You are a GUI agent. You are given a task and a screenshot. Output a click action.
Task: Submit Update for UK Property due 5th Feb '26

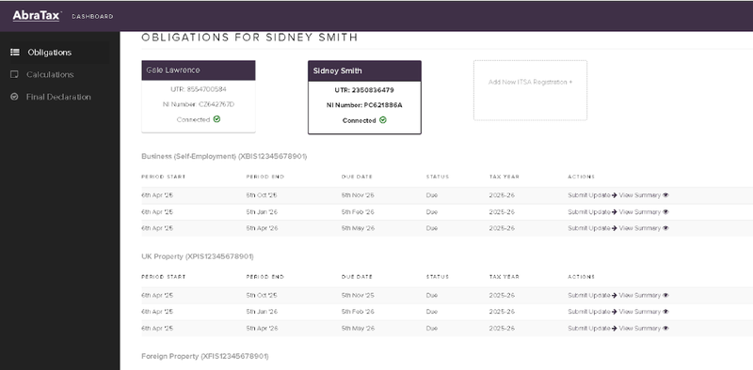pos(592,312)
